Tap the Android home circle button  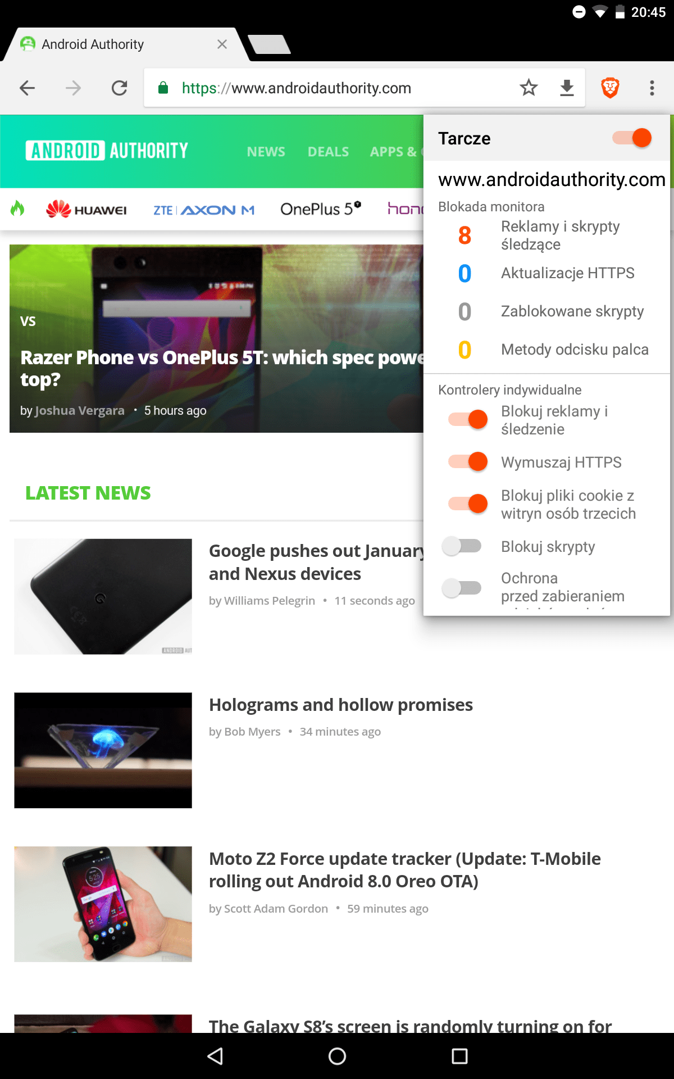pos(337,1057)
